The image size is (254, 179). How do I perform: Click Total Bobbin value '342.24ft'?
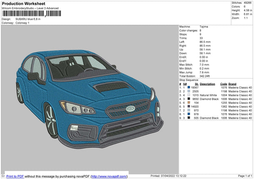click(204, 76)
